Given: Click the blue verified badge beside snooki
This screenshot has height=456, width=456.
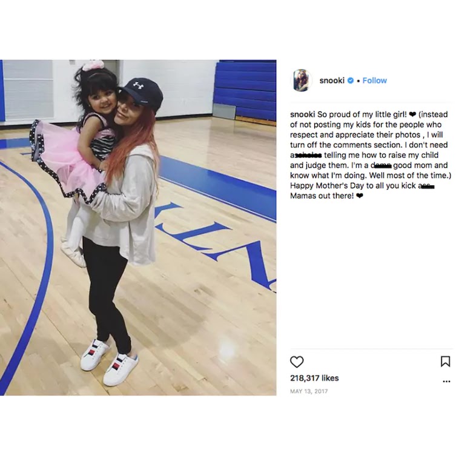Looking at the screenshot, I should 351,81.
